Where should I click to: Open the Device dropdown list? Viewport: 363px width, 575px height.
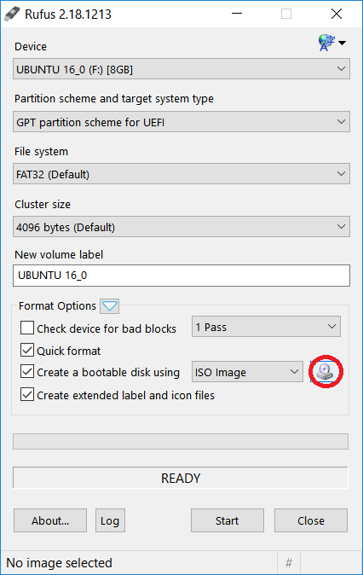(x=181, y=69)
